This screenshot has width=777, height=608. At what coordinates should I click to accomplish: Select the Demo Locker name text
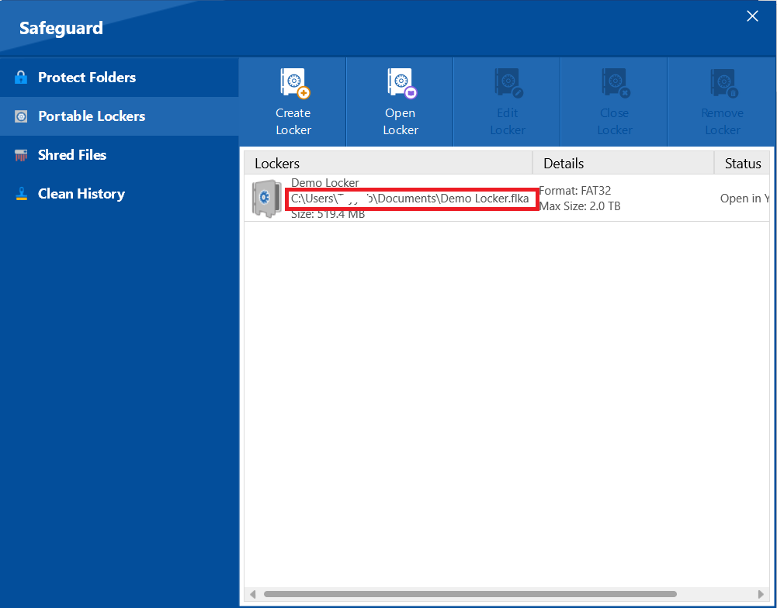(x=325, y=183)
